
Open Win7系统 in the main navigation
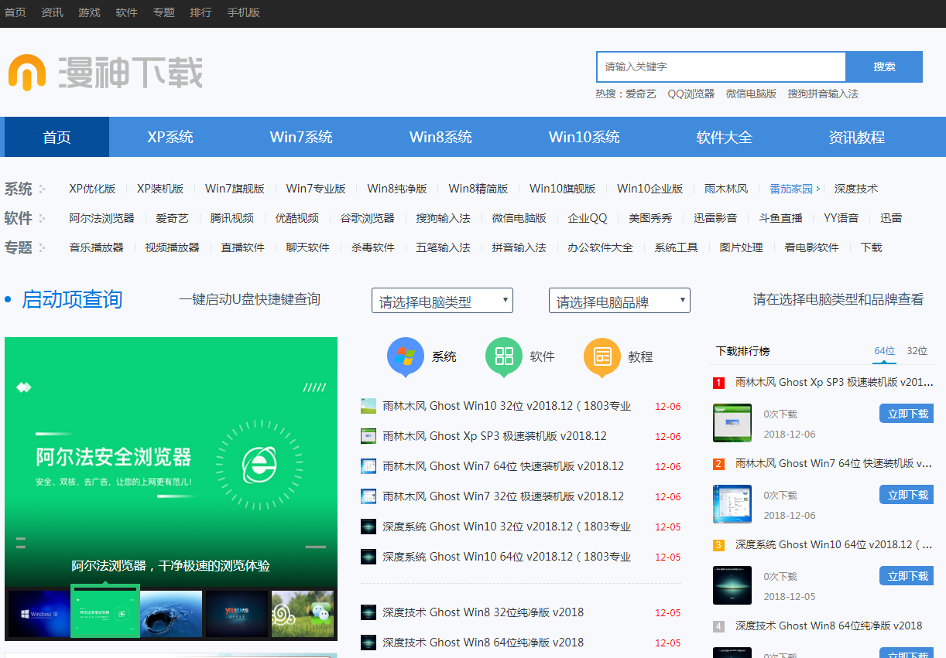[x=301, y=137]
